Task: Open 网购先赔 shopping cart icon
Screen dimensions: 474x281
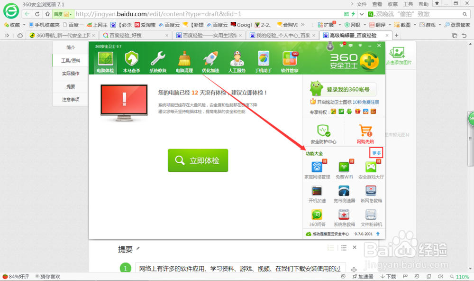Action: (x=365, y=134)
